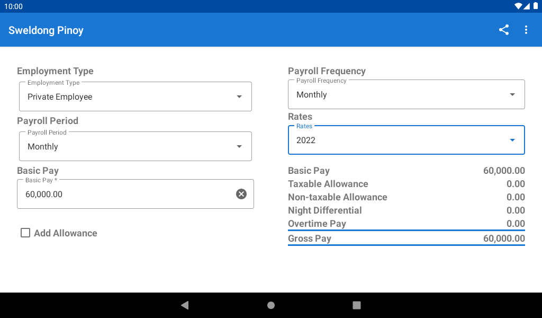The image size is (542, 318).
Task: Tap the Android back button
Action: [x=185, y=305]
